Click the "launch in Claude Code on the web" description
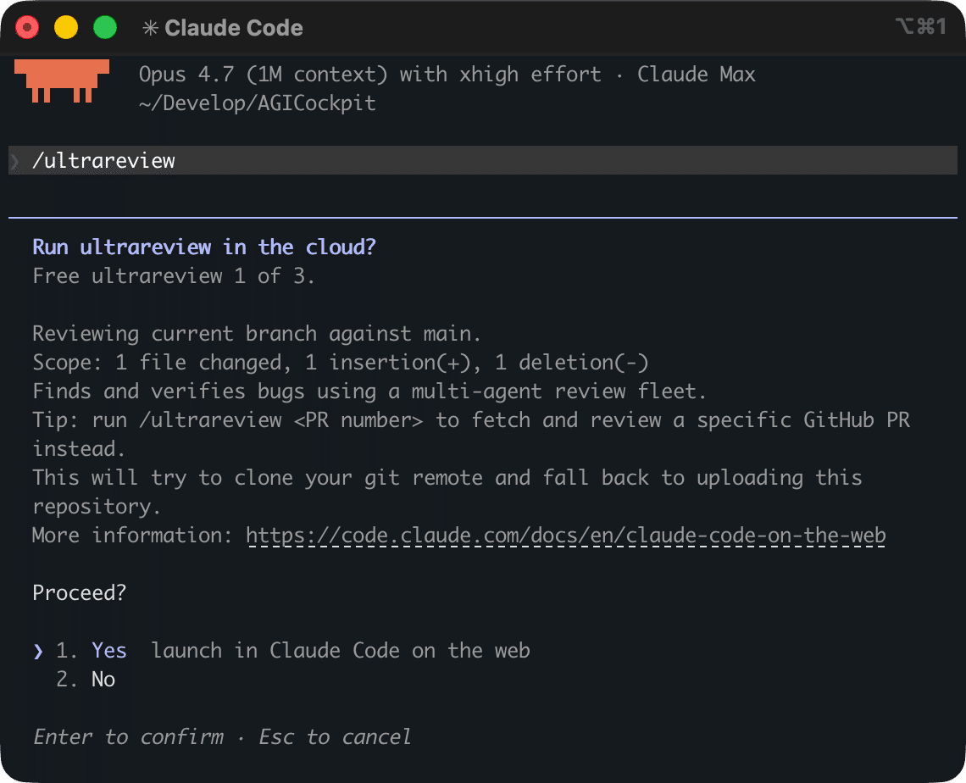This screenshot has height=783, width=966. 341,651
